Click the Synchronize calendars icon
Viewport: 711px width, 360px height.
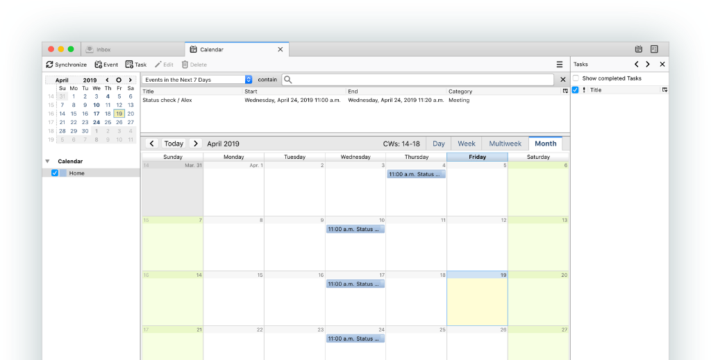[50, 65]
